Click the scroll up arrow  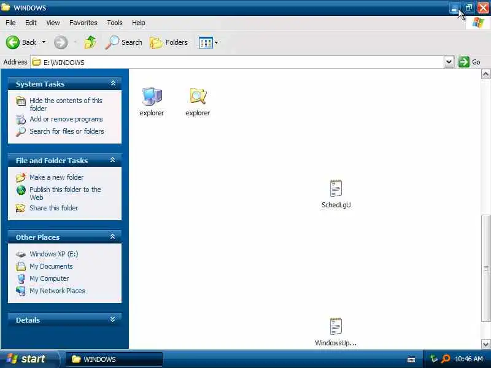[485, 74]
